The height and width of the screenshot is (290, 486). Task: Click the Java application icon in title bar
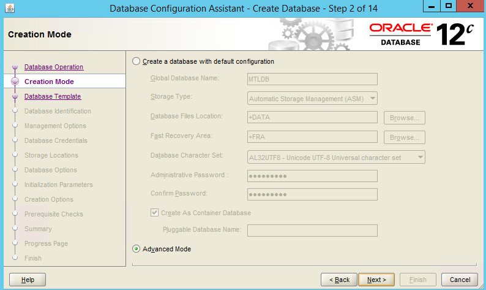pos(10,8)
